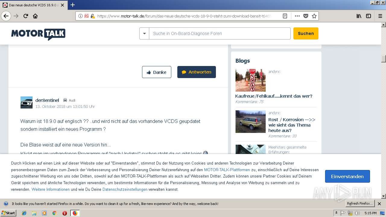Click the question mark info icon in notification
386x217 pixels.
coord(6,204)
